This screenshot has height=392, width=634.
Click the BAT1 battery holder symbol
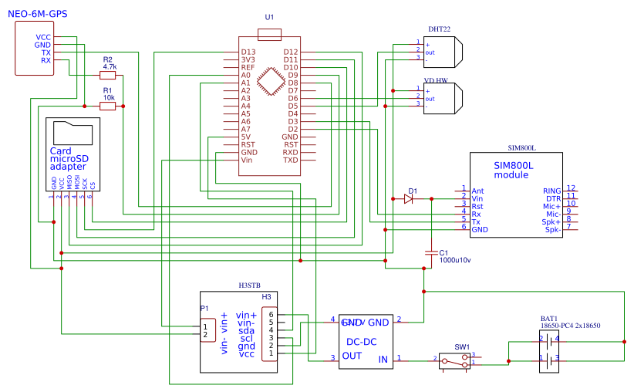point(548,351)
